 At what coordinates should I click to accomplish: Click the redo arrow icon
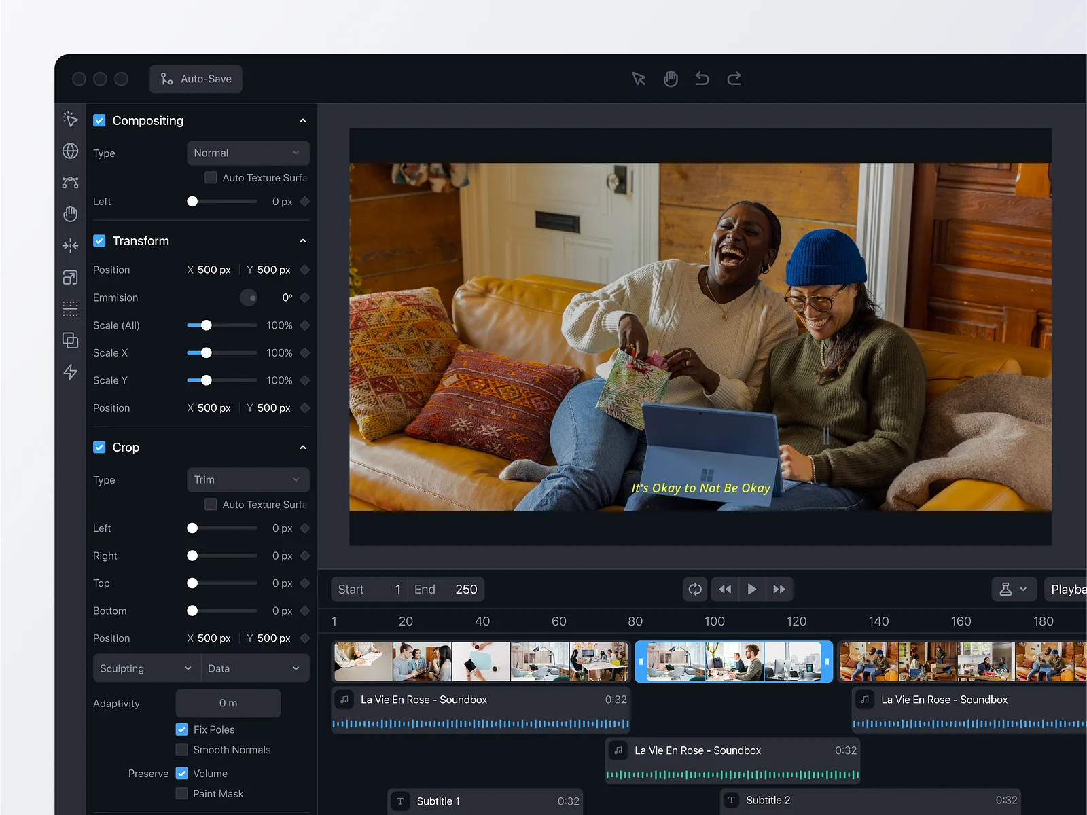(734, 79)
